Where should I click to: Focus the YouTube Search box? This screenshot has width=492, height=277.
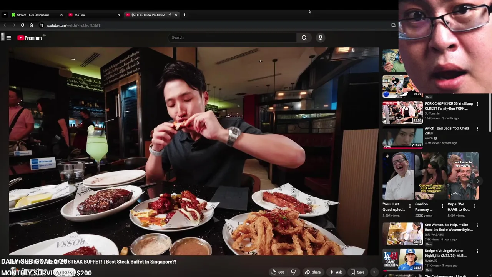pos(232,38)
